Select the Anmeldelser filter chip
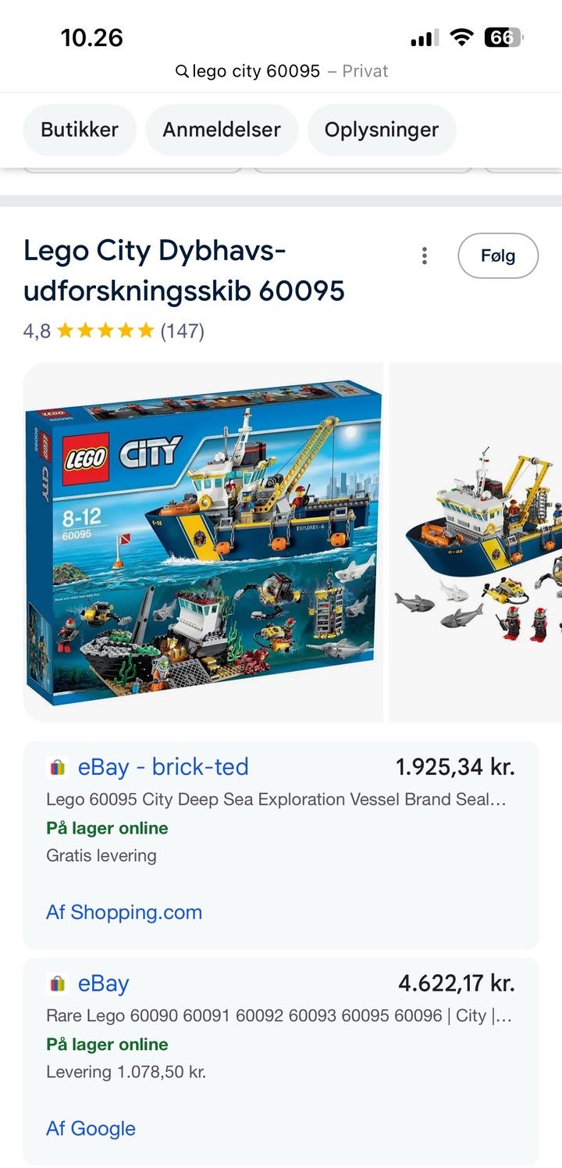Viewport: 562px width, 1168px height. tap(222, 130)
